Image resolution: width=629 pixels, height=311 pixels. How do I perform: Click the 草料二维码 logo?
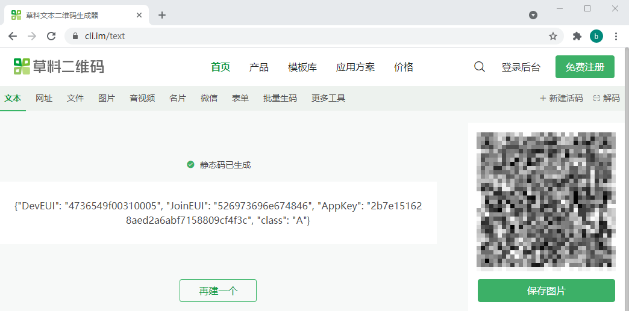click(59, 67)
